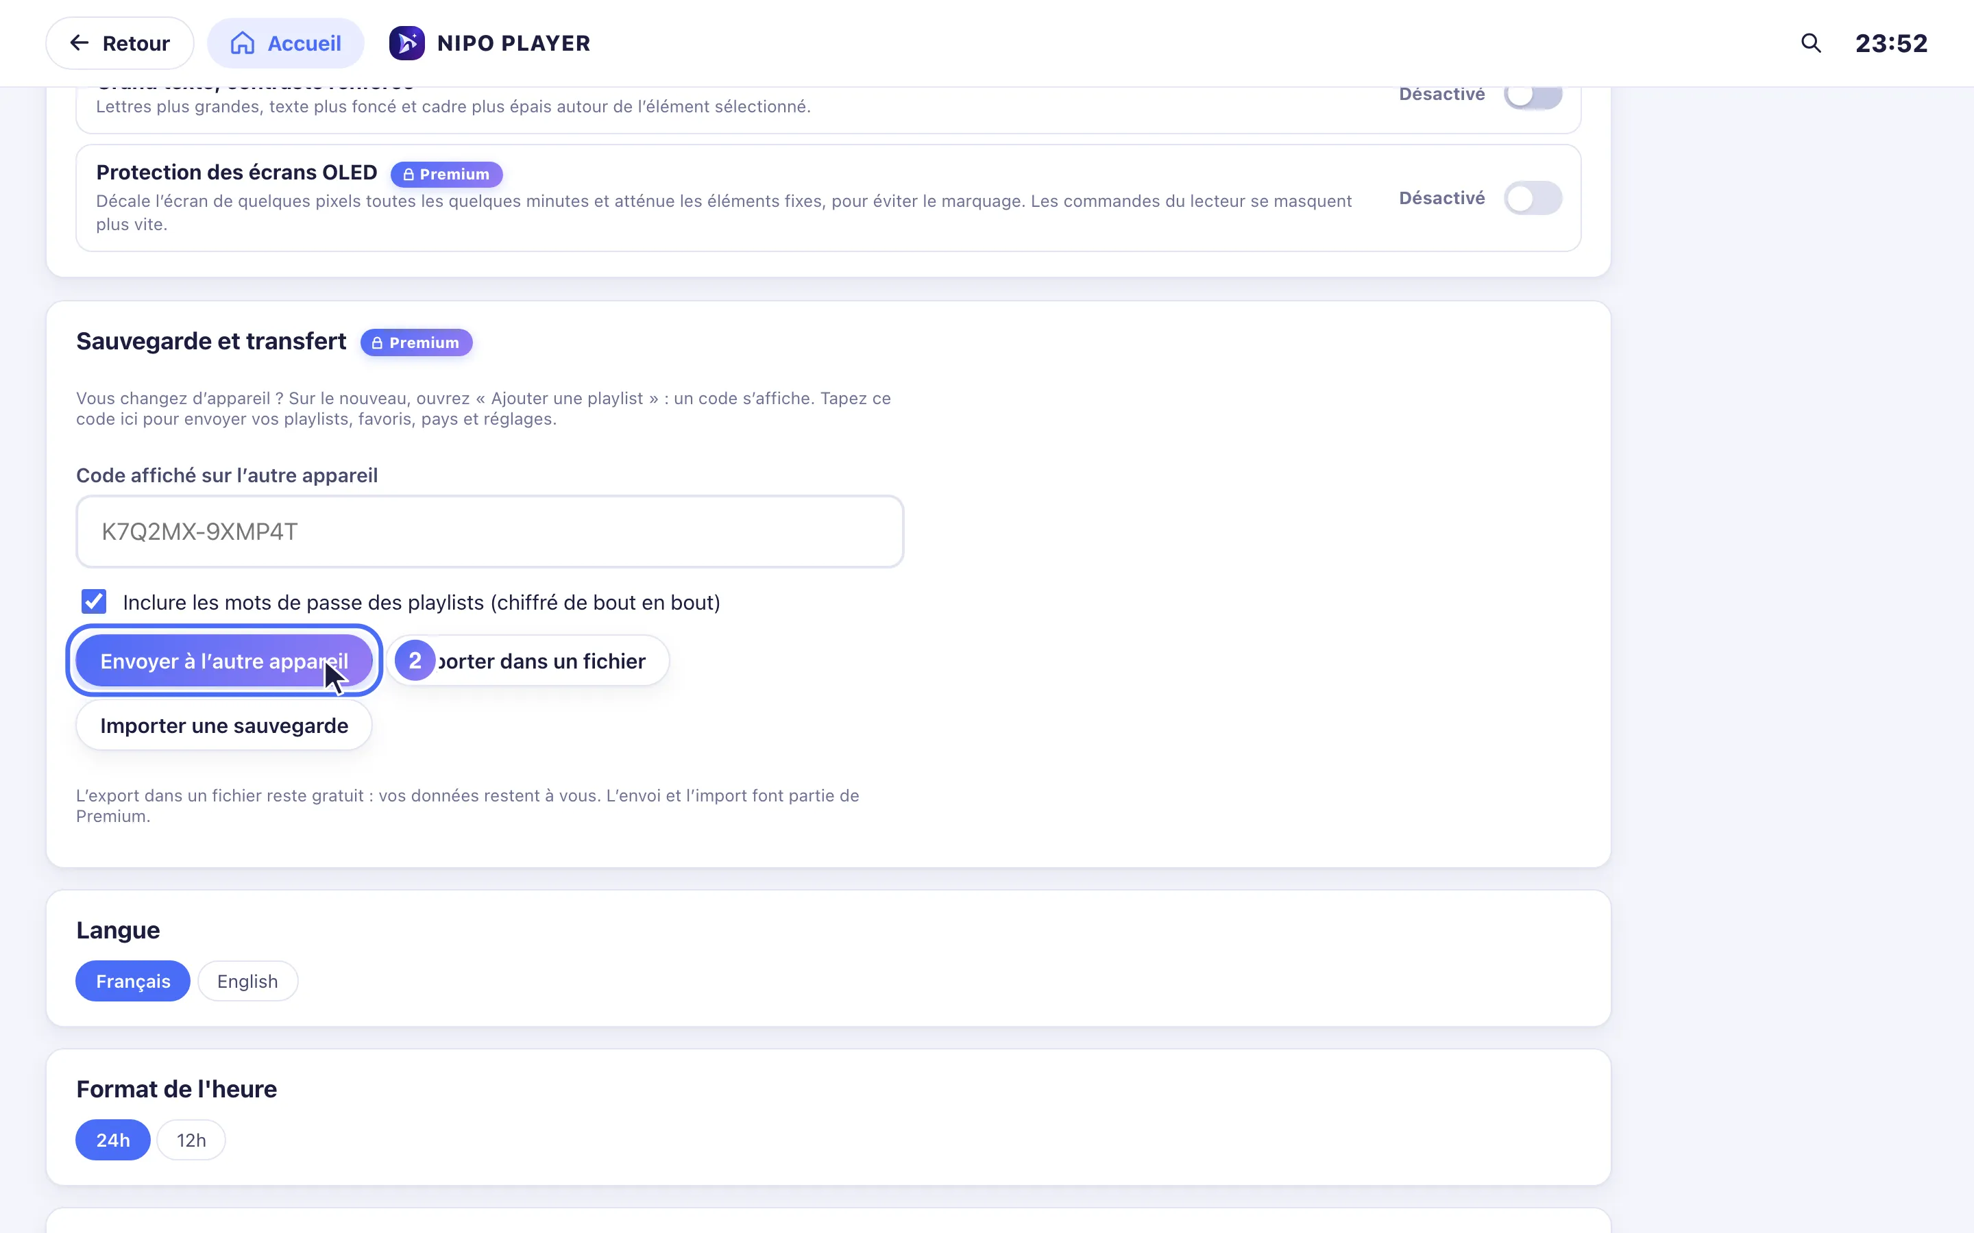
Task: Click the Nipo Player logo icon
Action: point(406,43)
